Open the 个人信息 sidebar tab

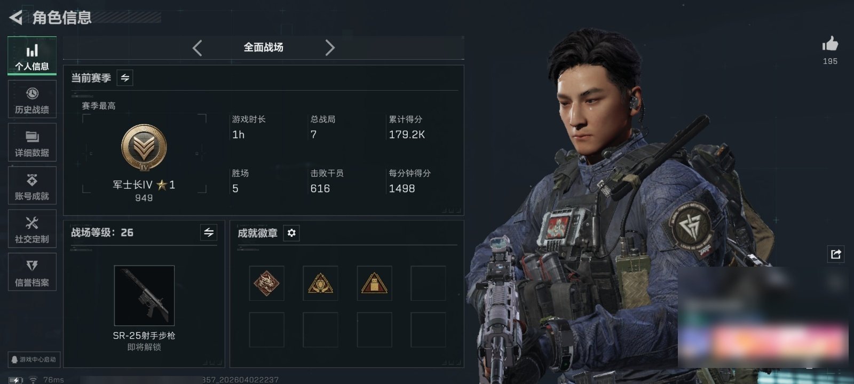point(32,56)
